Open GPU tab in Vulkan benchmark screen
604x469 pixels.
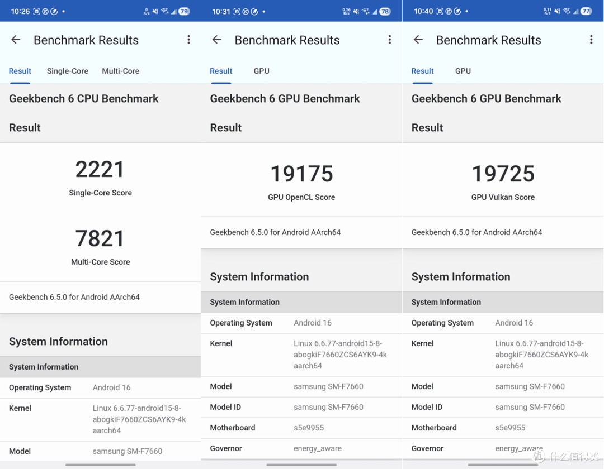coord(463,71)
